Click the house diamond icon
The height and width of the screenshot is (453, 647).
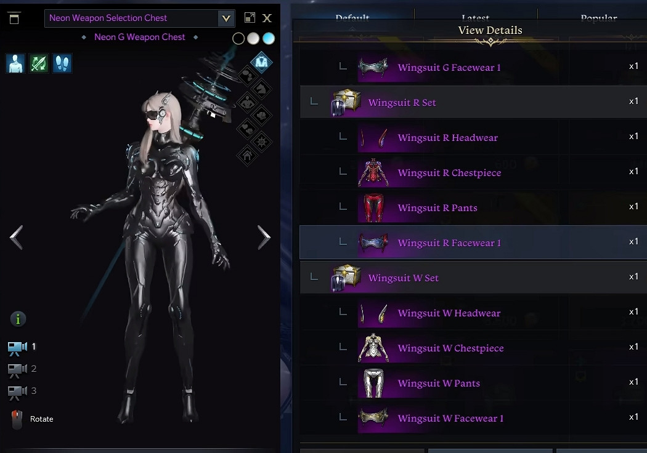coord(247,156)
